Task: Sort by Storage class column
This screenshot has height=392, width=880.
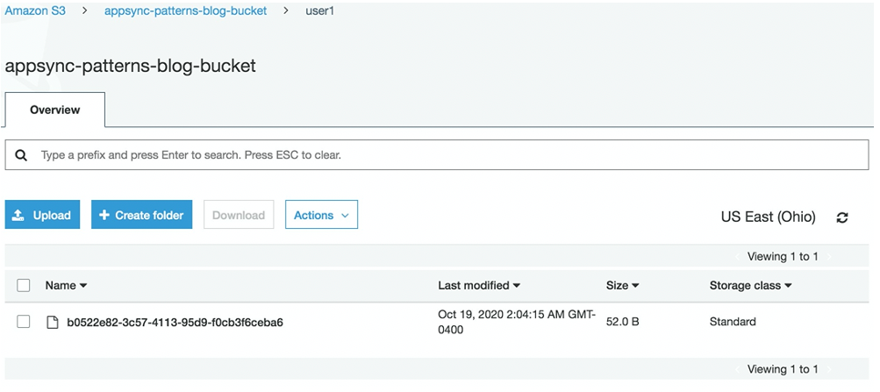Action: (x=750, y=285)
